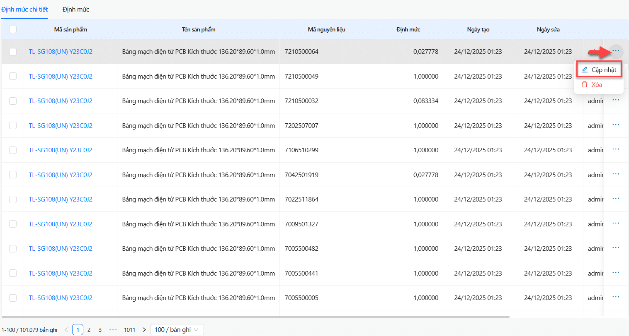This screenshot has width=629, height=336.
Task: Click the more options icon for 7022511864
Action: tap(615, 199)
